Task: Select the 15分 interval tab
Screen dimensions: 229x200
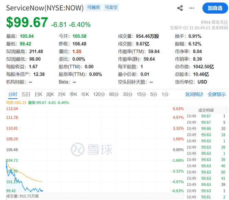Action: (x=141, y=95)
